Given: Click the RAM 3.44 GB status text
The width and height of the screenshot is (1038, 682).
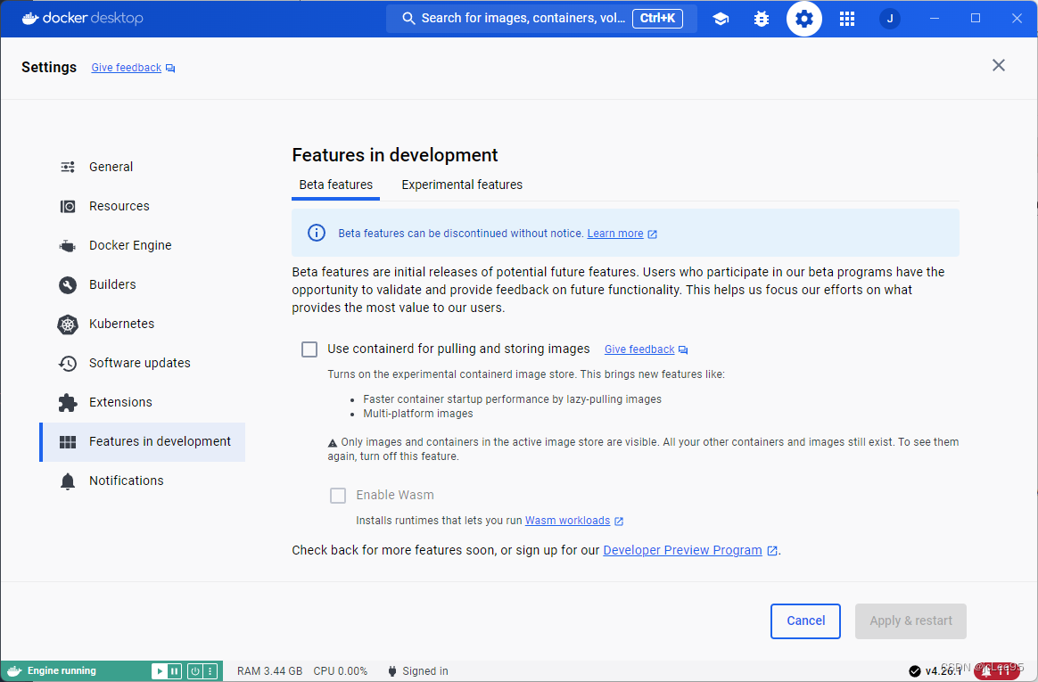Looking at the screenshot, I should click(x=270, y=670).
